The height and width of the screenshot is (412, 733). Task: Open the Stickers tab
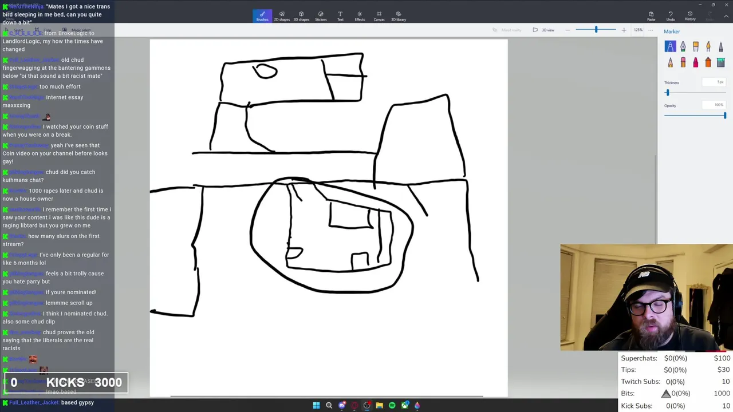pyautogui.click(x=321, y=16)
